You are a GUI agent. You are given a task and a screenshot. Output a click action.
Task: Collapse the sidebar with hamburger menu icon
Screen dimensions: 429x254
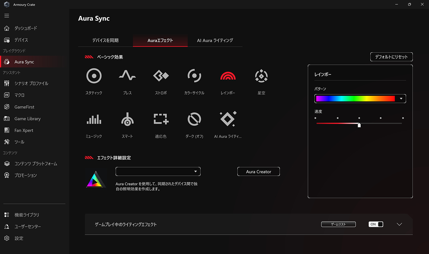pos(7,16)
